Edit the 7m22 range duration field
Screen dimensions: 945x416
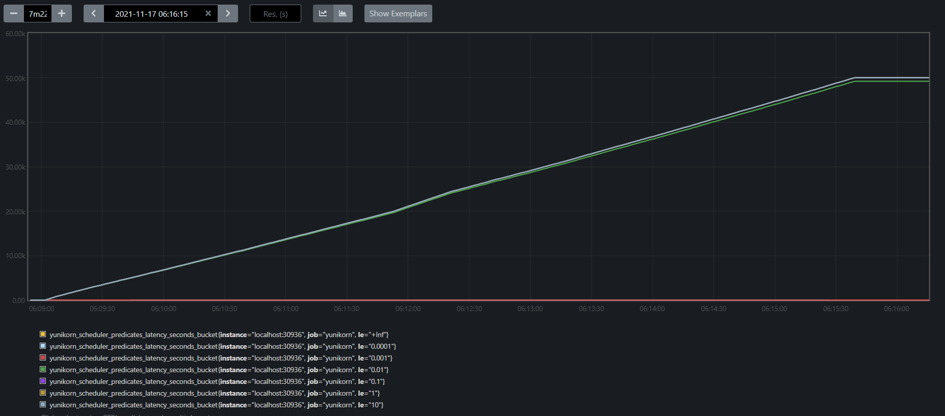[38, 14]
